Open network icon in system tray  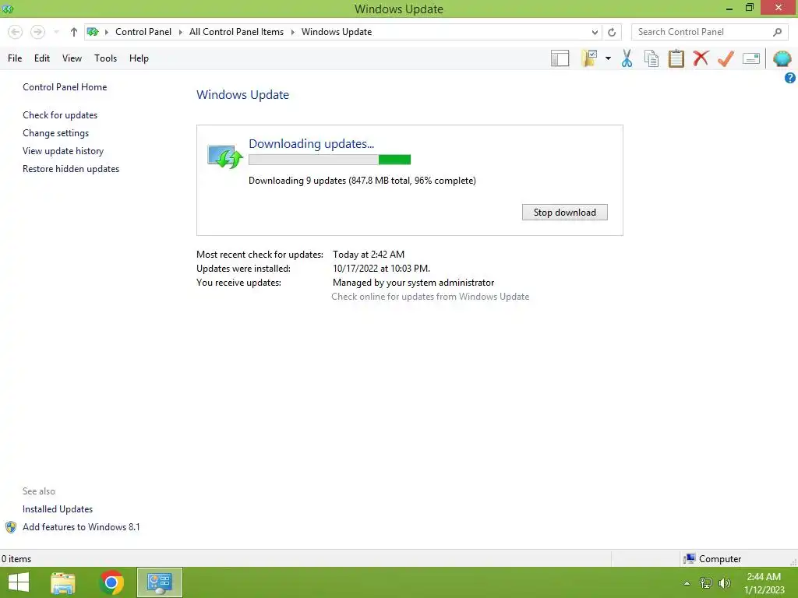point(705,583)
